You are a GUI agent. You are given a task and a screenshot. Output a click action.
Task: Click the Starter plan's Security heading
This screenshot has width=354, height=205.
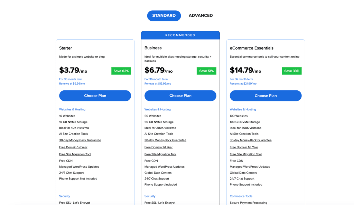pyautogui.click(x=65, y=196)
